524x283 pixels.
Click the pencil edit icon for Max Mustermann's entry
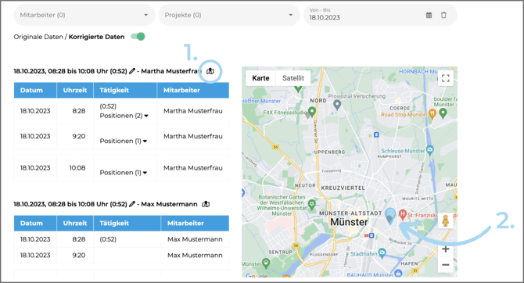132,204
